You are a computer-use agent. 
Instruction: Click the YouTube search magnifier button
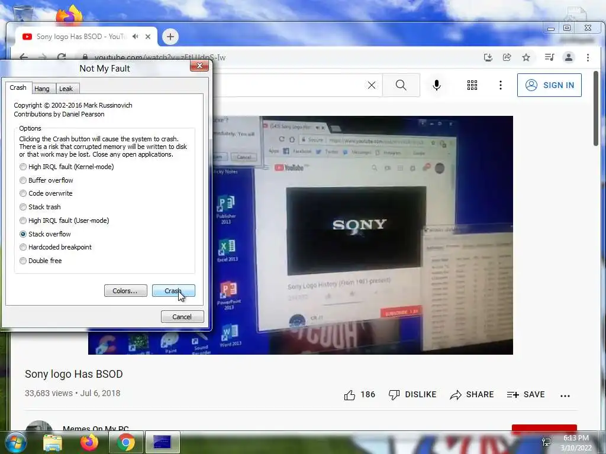[x=401, y=85]
